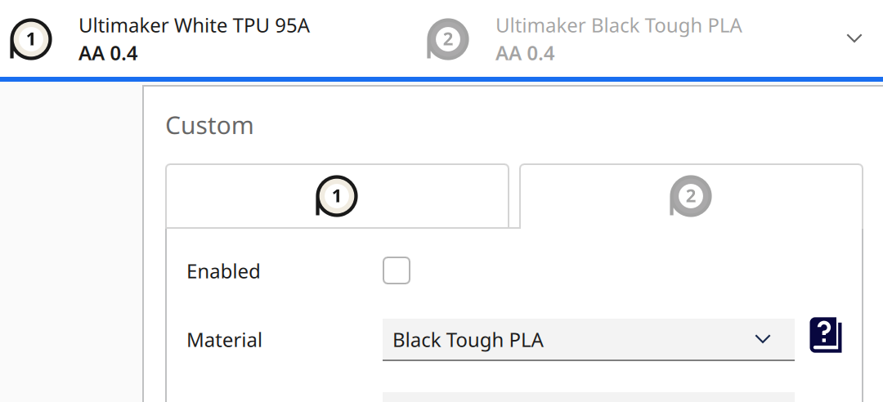Click blank area left of Custom panel
The image size is (883, 402).
click(71, 245)
